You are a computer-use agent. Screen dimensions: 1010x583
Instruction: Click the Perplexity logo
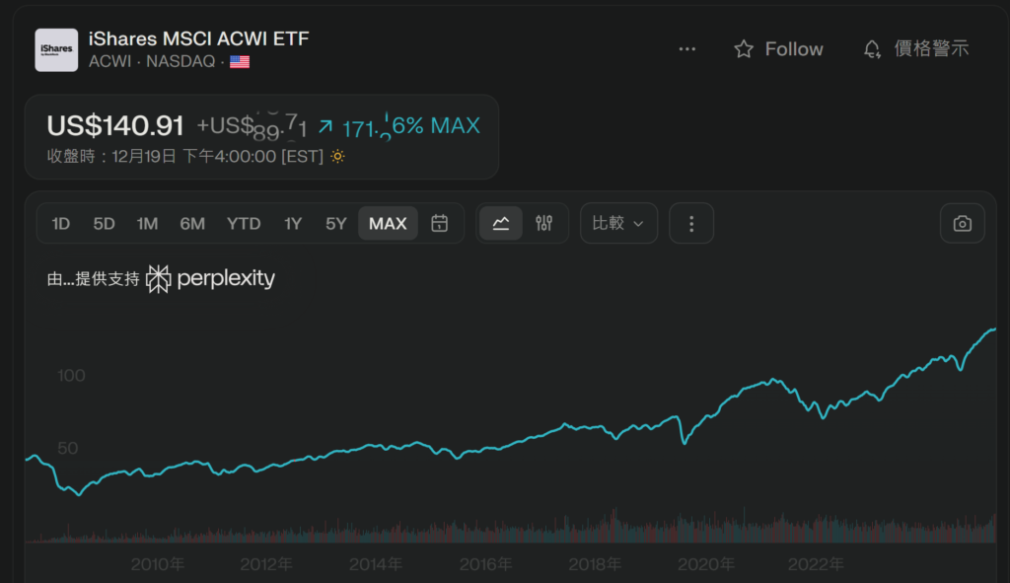pos(211,279)
